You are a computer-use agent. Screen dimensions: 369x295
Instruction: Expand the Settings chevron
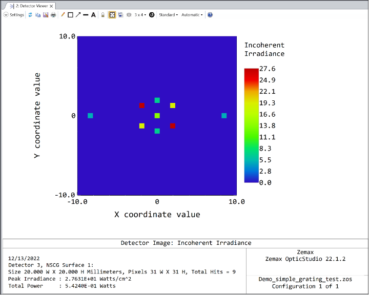pos(6,15)
